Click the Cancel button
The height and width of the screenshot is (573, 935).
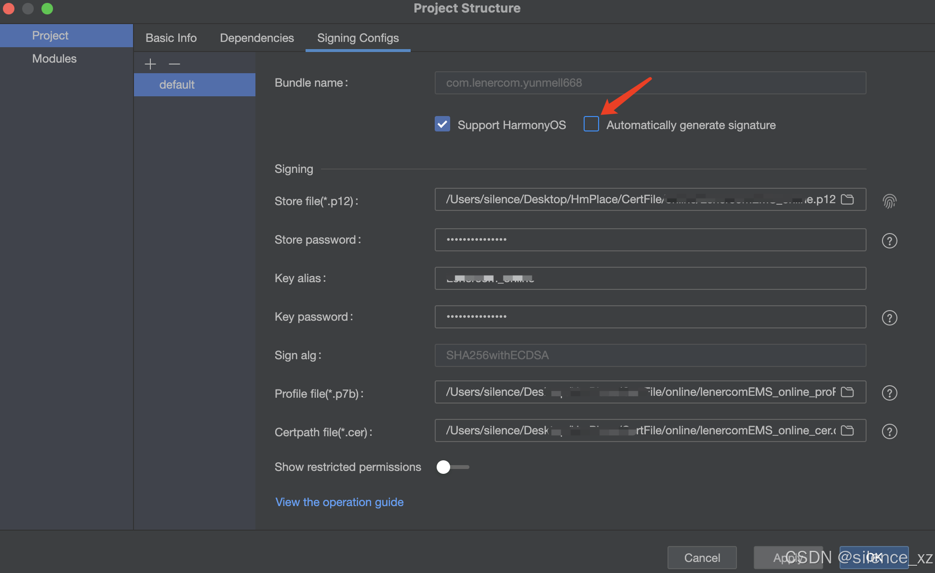click(702, 558)
